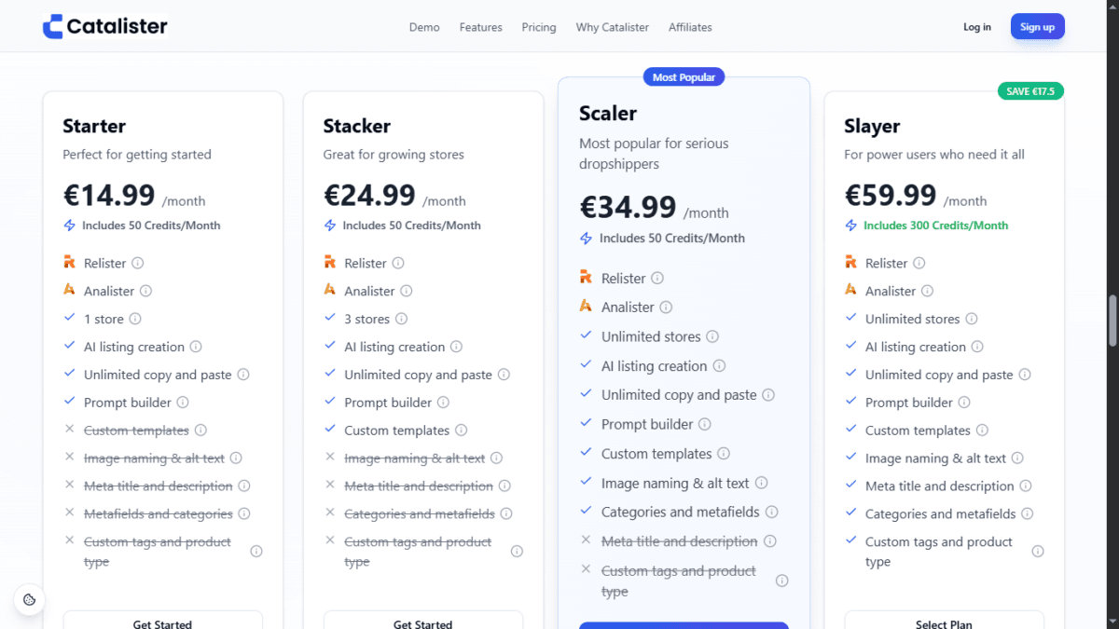Click the info icon beside AI listing creation in Stacker
The height and width of the screenshot is (629, 1119).
tap(458, 347)
